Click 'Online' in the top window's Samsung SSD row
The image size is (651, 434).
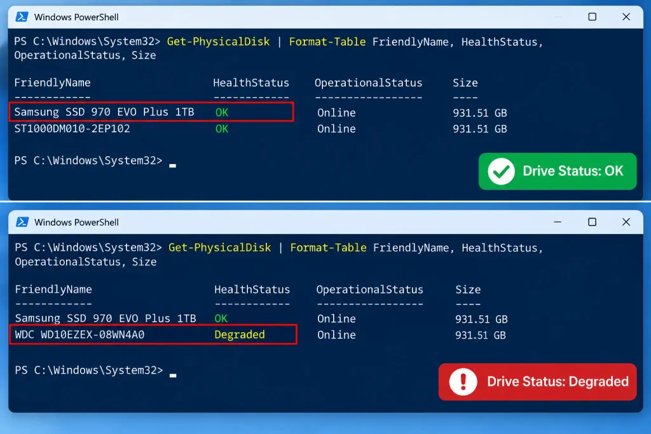[336, 113]
